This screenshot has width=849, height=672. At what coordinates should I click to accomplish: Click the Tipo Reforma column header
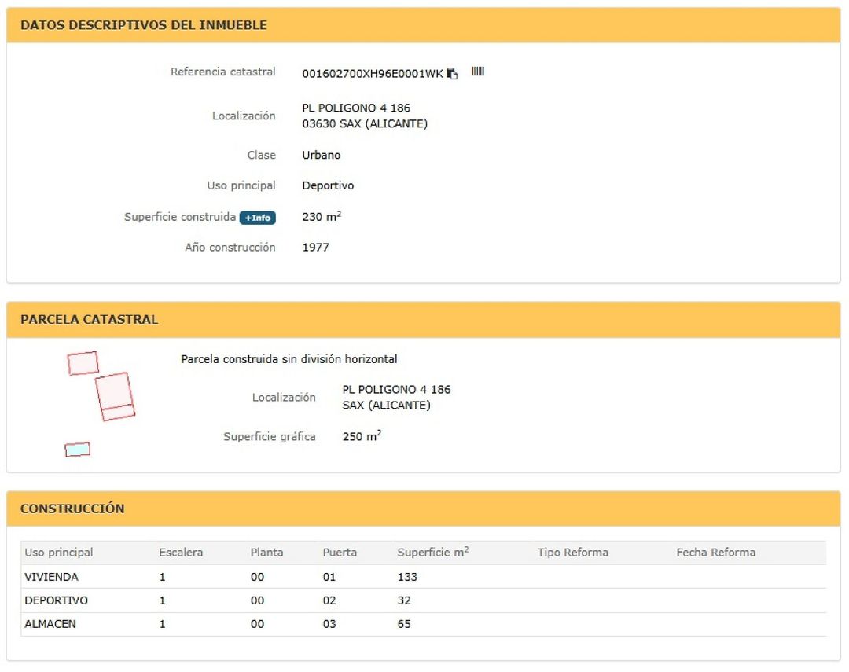pos(573,553)
